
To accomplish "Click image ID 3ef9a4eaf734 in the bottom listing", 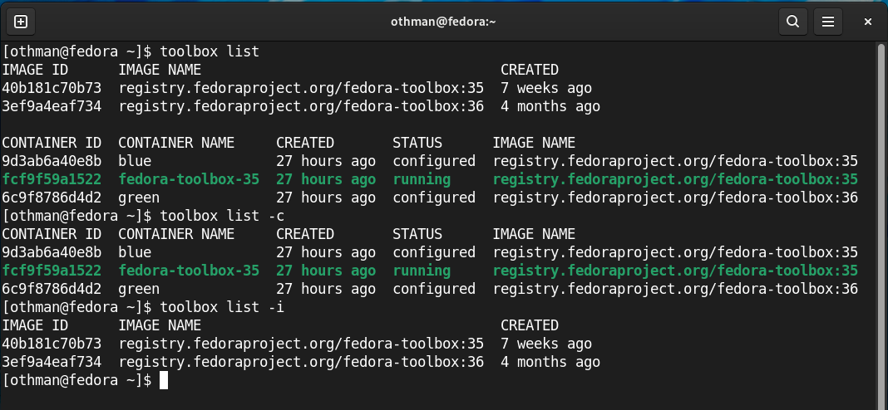I will tap(52, 362).
